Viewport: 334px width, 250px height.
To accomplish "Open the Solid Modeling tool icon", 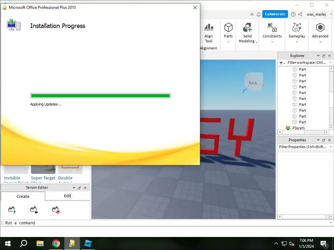I will coord(247,27).
